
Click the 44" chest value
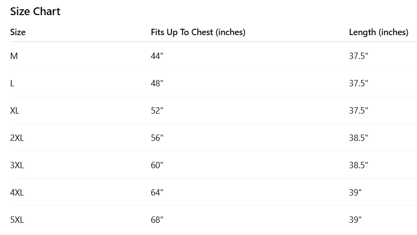157,56
